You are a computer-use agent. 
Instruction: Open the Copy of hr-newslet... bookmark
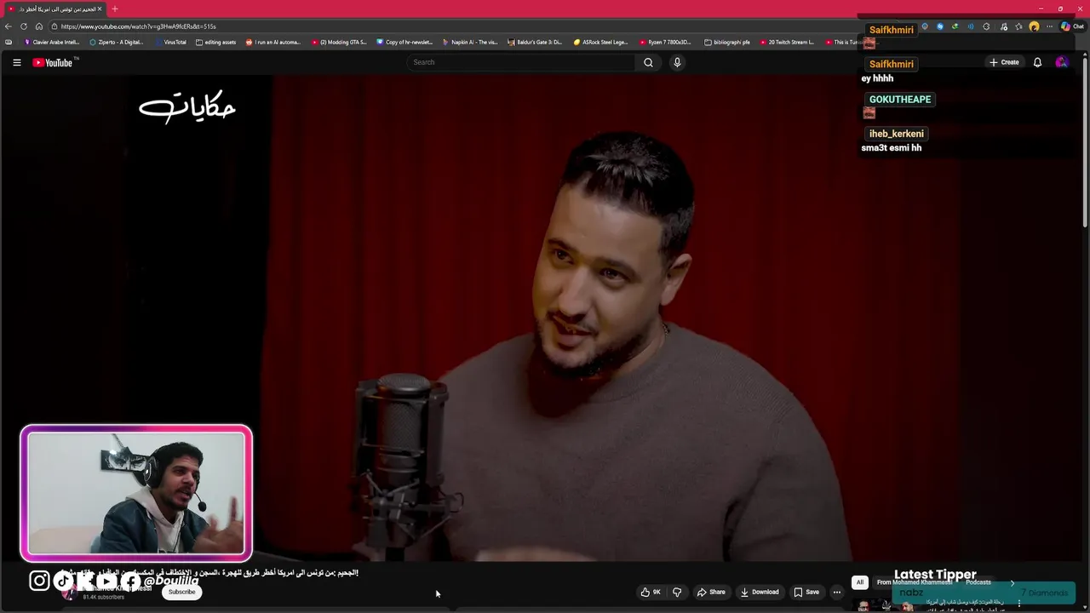click(404, 42)
